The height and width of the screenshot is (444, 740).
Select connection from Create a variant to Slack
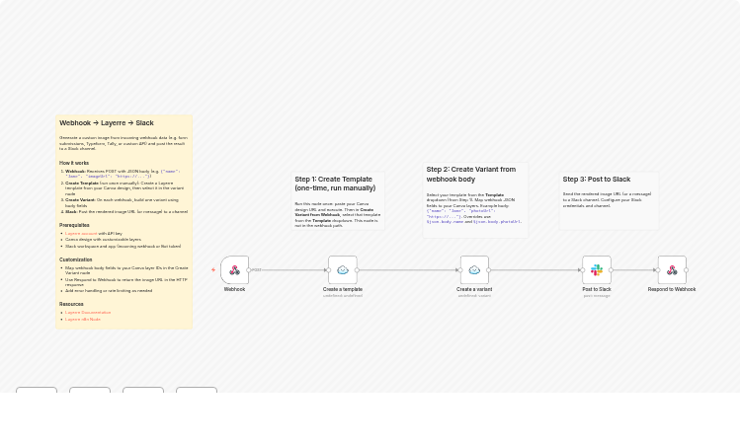535,270
